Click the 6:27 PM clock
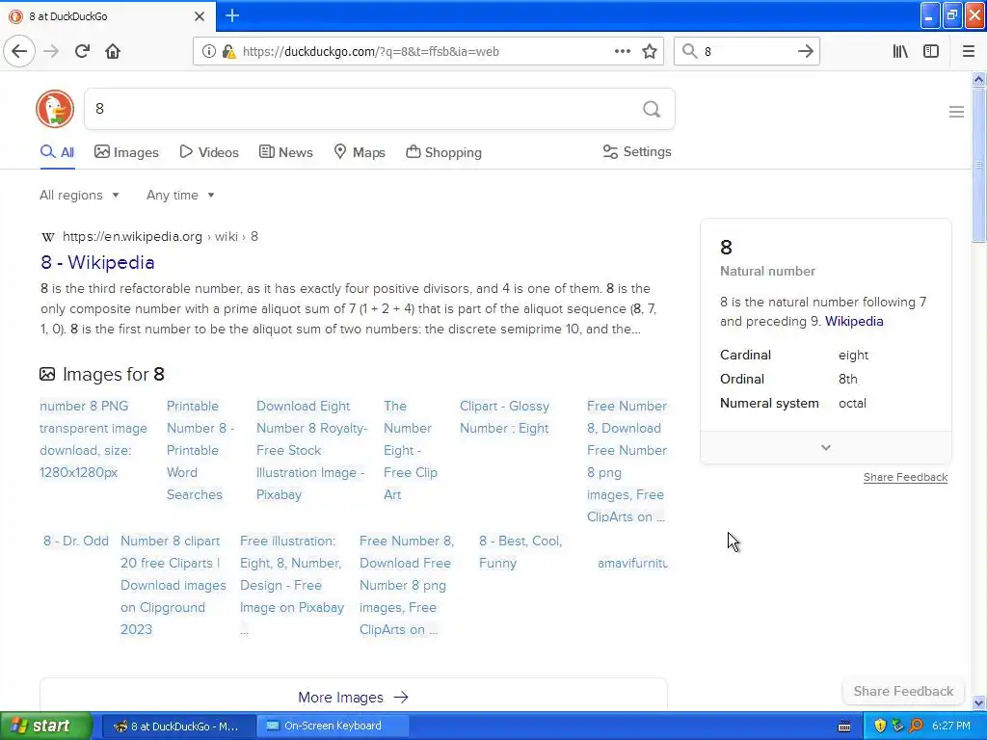Viewport: 987px width, 740px height. tap(951, 726)
